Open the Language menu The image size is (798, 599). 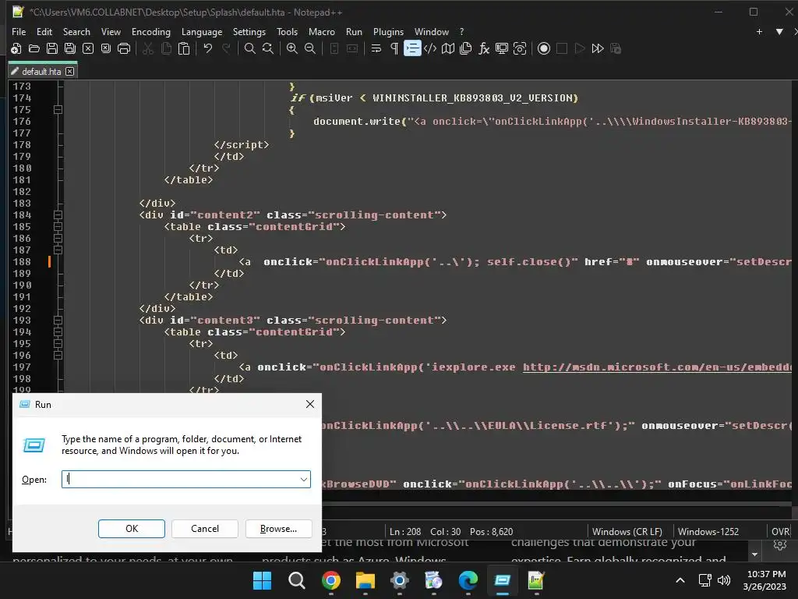click(202, 31)
